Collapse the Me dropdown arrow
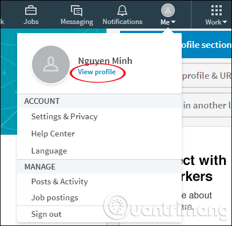Image resolution: width=232 pixels, height=226 pixels. [x=173, y=22]
